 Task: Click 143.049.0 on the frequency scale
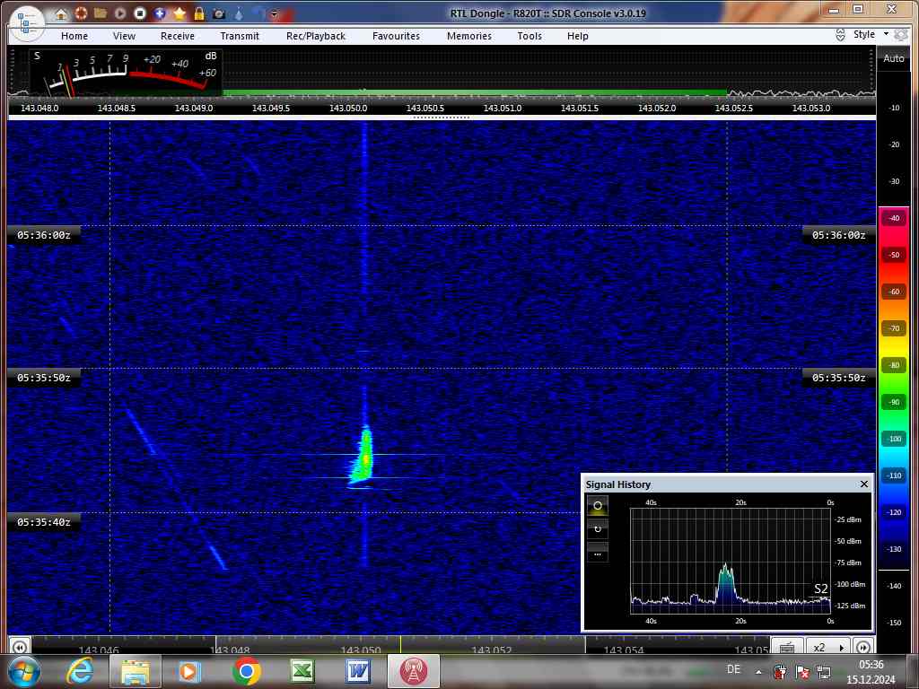click(194, 108)
